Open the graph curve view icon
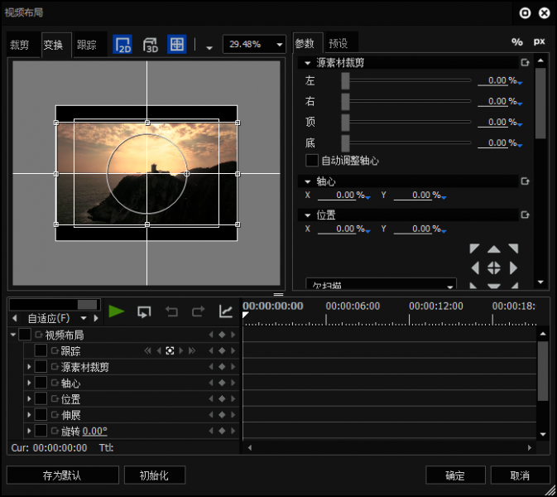 225,311
